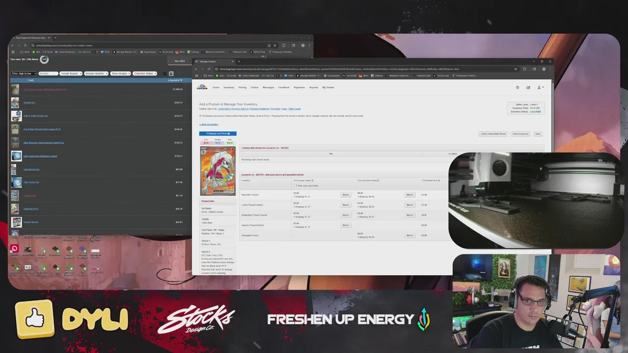The height and width of the screenshot is (353, 628).
Task: Open the Reports menu in TCGplayer
Action: pyautogui.click(x=314, y=87)
